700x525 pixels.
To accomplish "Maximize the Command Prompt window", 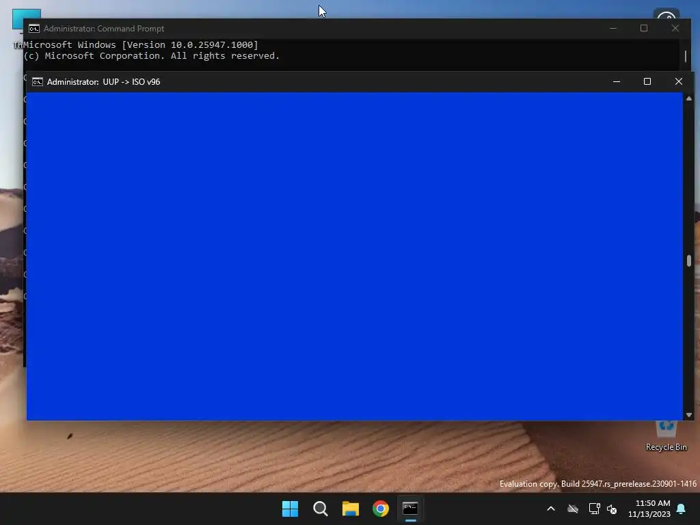I will 644,29.
